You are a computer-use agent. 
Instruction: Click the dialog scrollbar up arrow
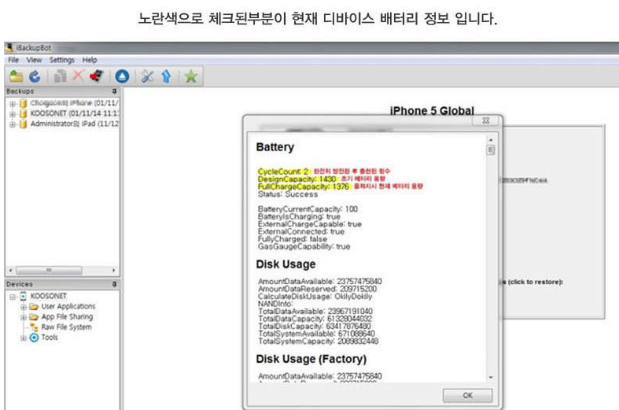tap(491, 140)
